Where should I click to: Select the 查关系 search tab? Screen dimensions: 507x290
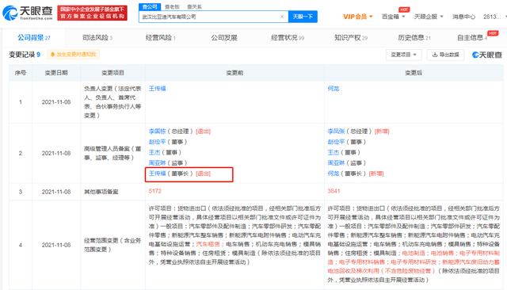point(194,6)
